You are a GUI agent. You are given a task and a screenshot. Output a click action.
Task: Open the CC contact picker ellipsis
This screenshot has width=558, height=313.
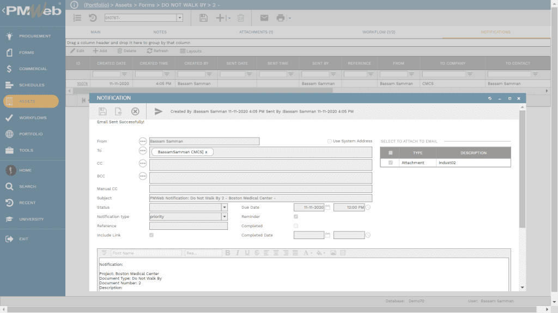coord(143,164)
